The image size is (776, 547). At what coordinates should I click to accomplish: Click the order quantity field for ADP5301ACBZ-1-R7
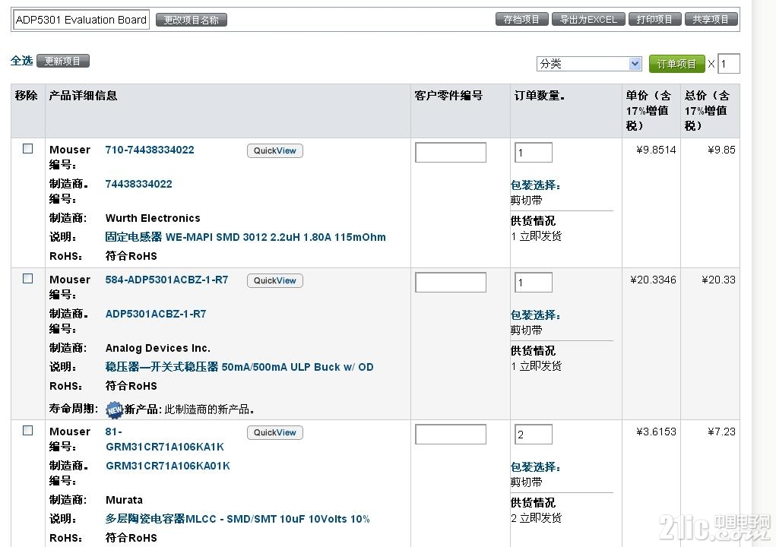[x=534, y=283]
